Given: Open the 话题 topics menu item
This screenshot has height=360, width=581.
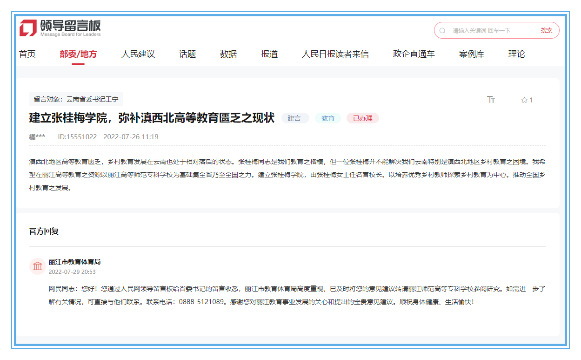Looking at the screenshot, I should click(x=187, y=54).
